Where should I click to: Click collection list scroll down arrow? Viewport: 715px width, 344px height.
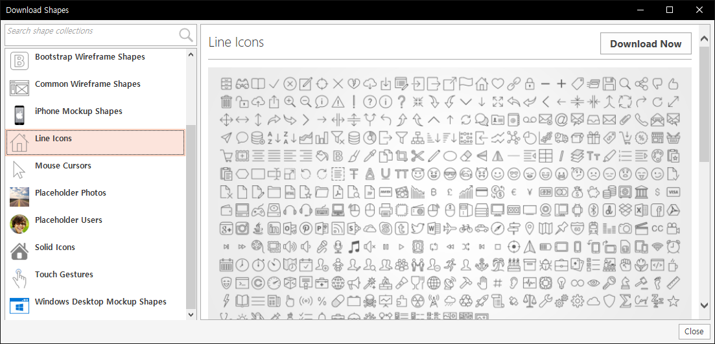coord(191,314)
